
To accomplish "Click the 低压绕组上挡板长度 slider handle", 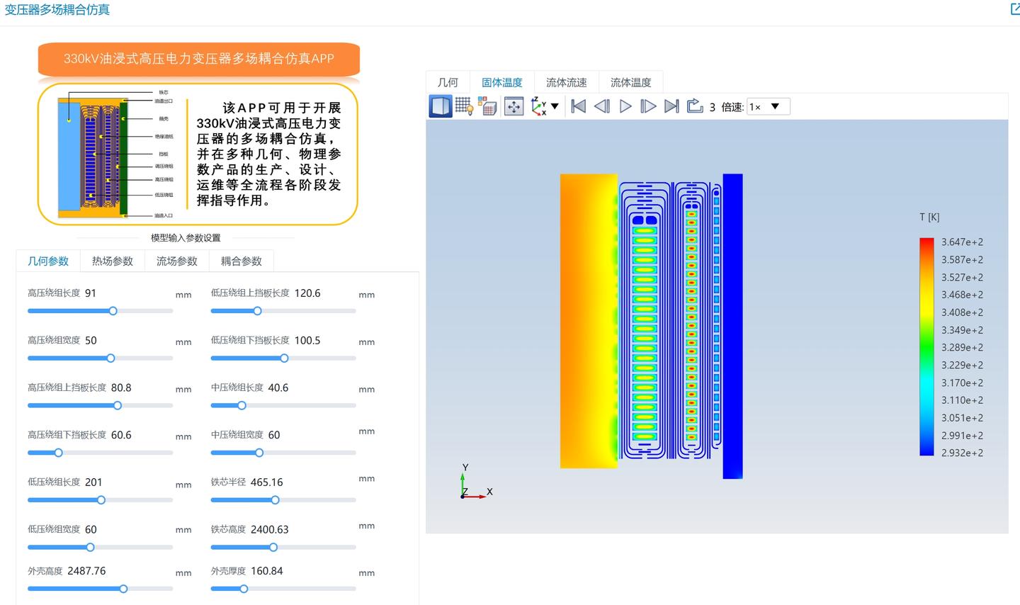I will coord(258,311).
